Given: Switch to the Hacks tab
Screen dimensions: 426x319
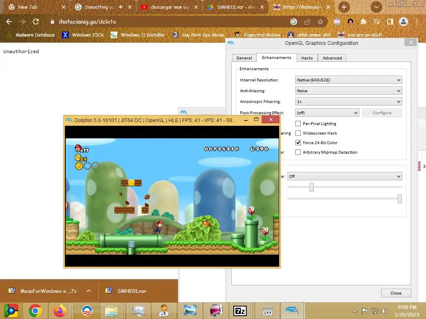Looking at the screenshot, I should [307, 58].
